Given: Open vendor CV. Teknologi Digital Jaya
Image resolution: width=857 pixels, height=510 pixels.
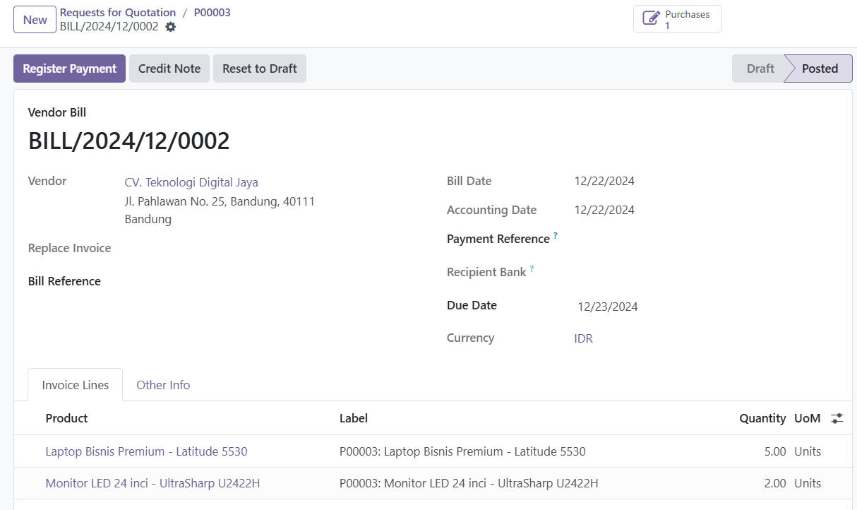Looking at the screenshot, I should (191, 182).
